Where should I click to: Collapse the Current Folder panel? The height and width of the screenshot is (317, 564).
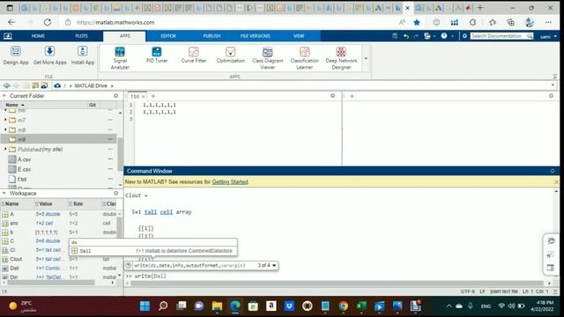pyautogui.click(x=4, y=96)
